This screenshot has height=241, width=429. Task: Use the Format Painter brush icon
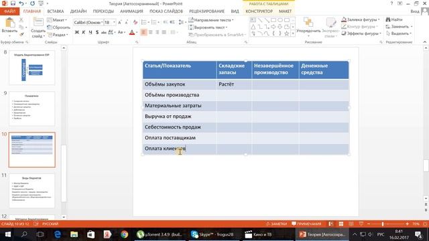21,34
